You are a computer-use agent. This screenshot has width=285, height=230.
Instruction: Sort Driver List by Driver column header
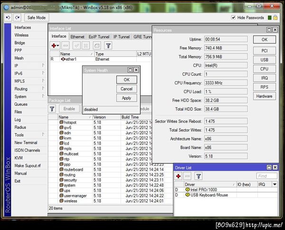click(210, 184)
